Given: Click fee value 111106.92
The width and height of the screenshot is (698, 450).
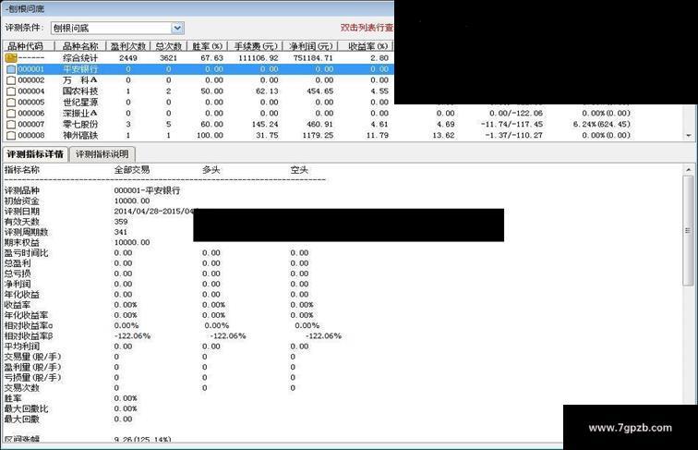Looking at the screenshot, I should 259,58.
